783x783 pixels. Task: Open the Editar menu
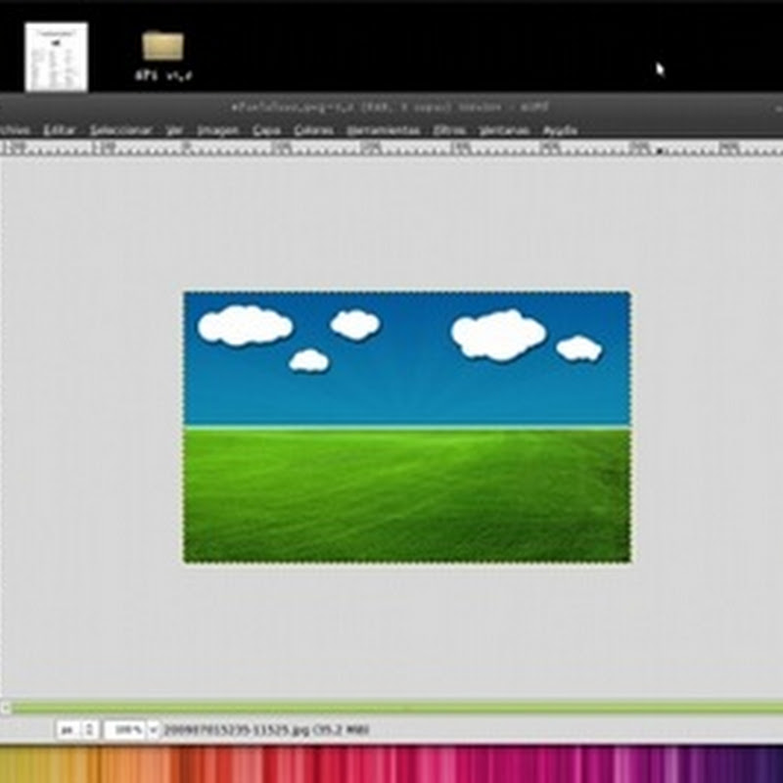pyautogui.click(x=59, y=130)
